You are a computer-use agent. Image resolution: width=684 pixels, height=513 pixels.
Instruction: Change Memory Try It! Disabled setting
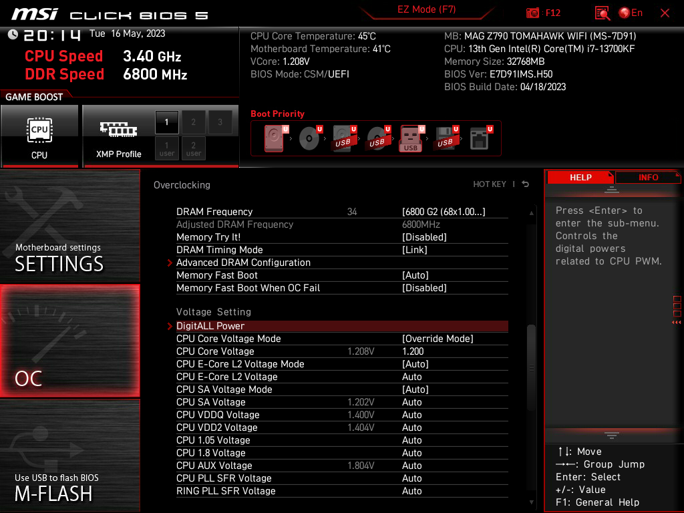424,237
